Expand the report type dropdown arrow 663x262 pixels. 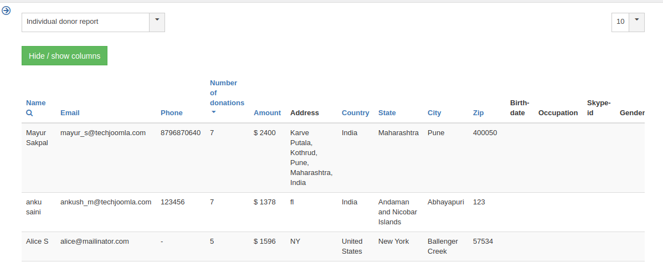click(x=157, y=22)
